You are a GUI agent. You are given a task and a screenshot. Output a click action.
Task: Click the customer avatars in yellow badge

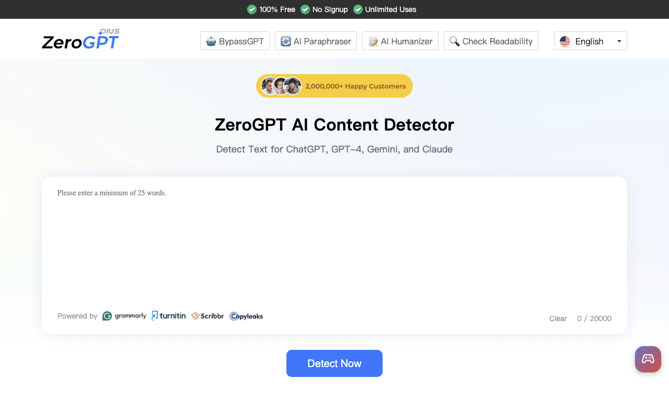(281, 86)
